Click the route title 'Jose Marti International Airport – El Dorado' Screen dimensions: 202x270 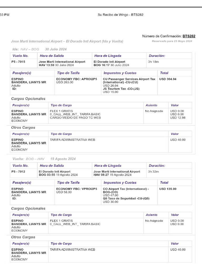(67, 41)
